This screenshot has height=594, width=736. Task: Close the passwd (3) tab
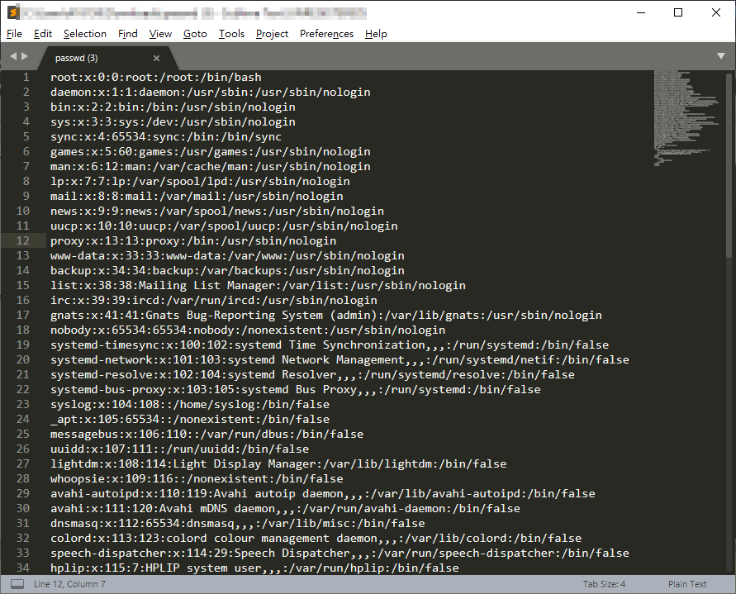156,58
